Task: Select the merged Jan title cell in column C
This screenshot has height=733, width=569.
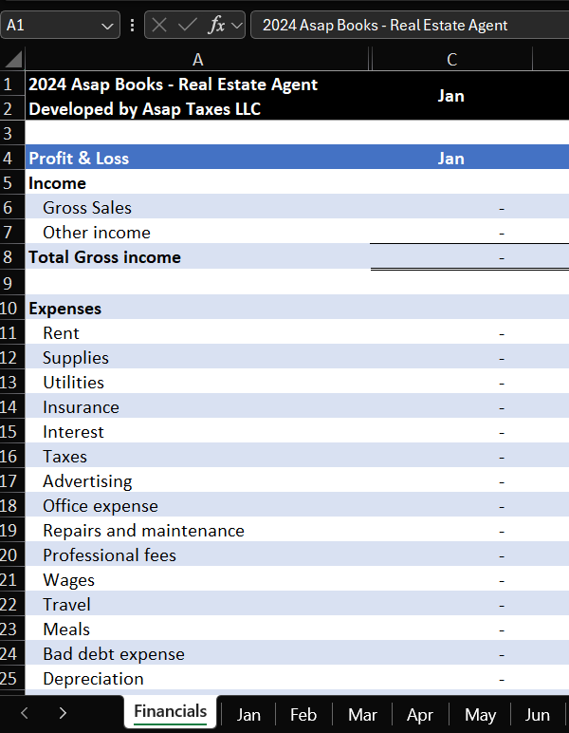Action: [451, 96]
